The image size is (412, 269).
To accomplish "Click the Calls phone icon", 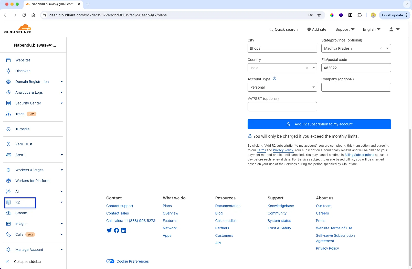I will (x=8, y=234).
